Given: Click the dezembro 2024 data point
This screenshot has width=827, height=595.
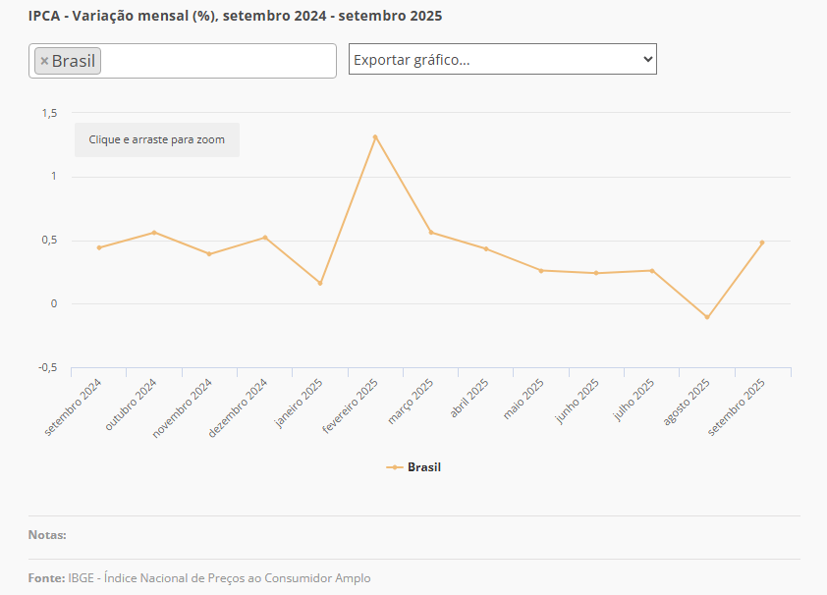Looking at the screenshot, I should [x=265, y=238].
